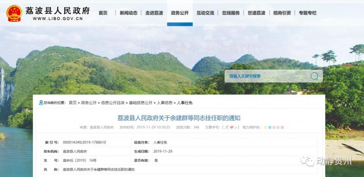
Task: Go to 信息公开目录 in the breadcrumb
Action: pyautogui.click(x=113, y=103)
